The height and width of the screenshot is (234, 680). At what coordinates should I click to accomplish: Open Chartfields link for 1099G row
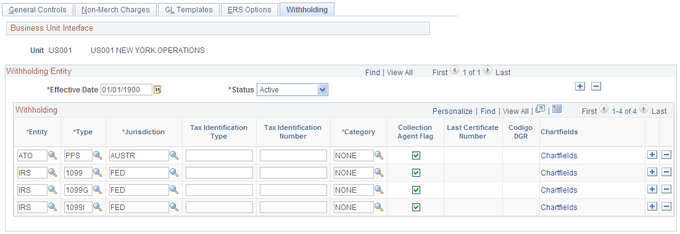[559, 190]
